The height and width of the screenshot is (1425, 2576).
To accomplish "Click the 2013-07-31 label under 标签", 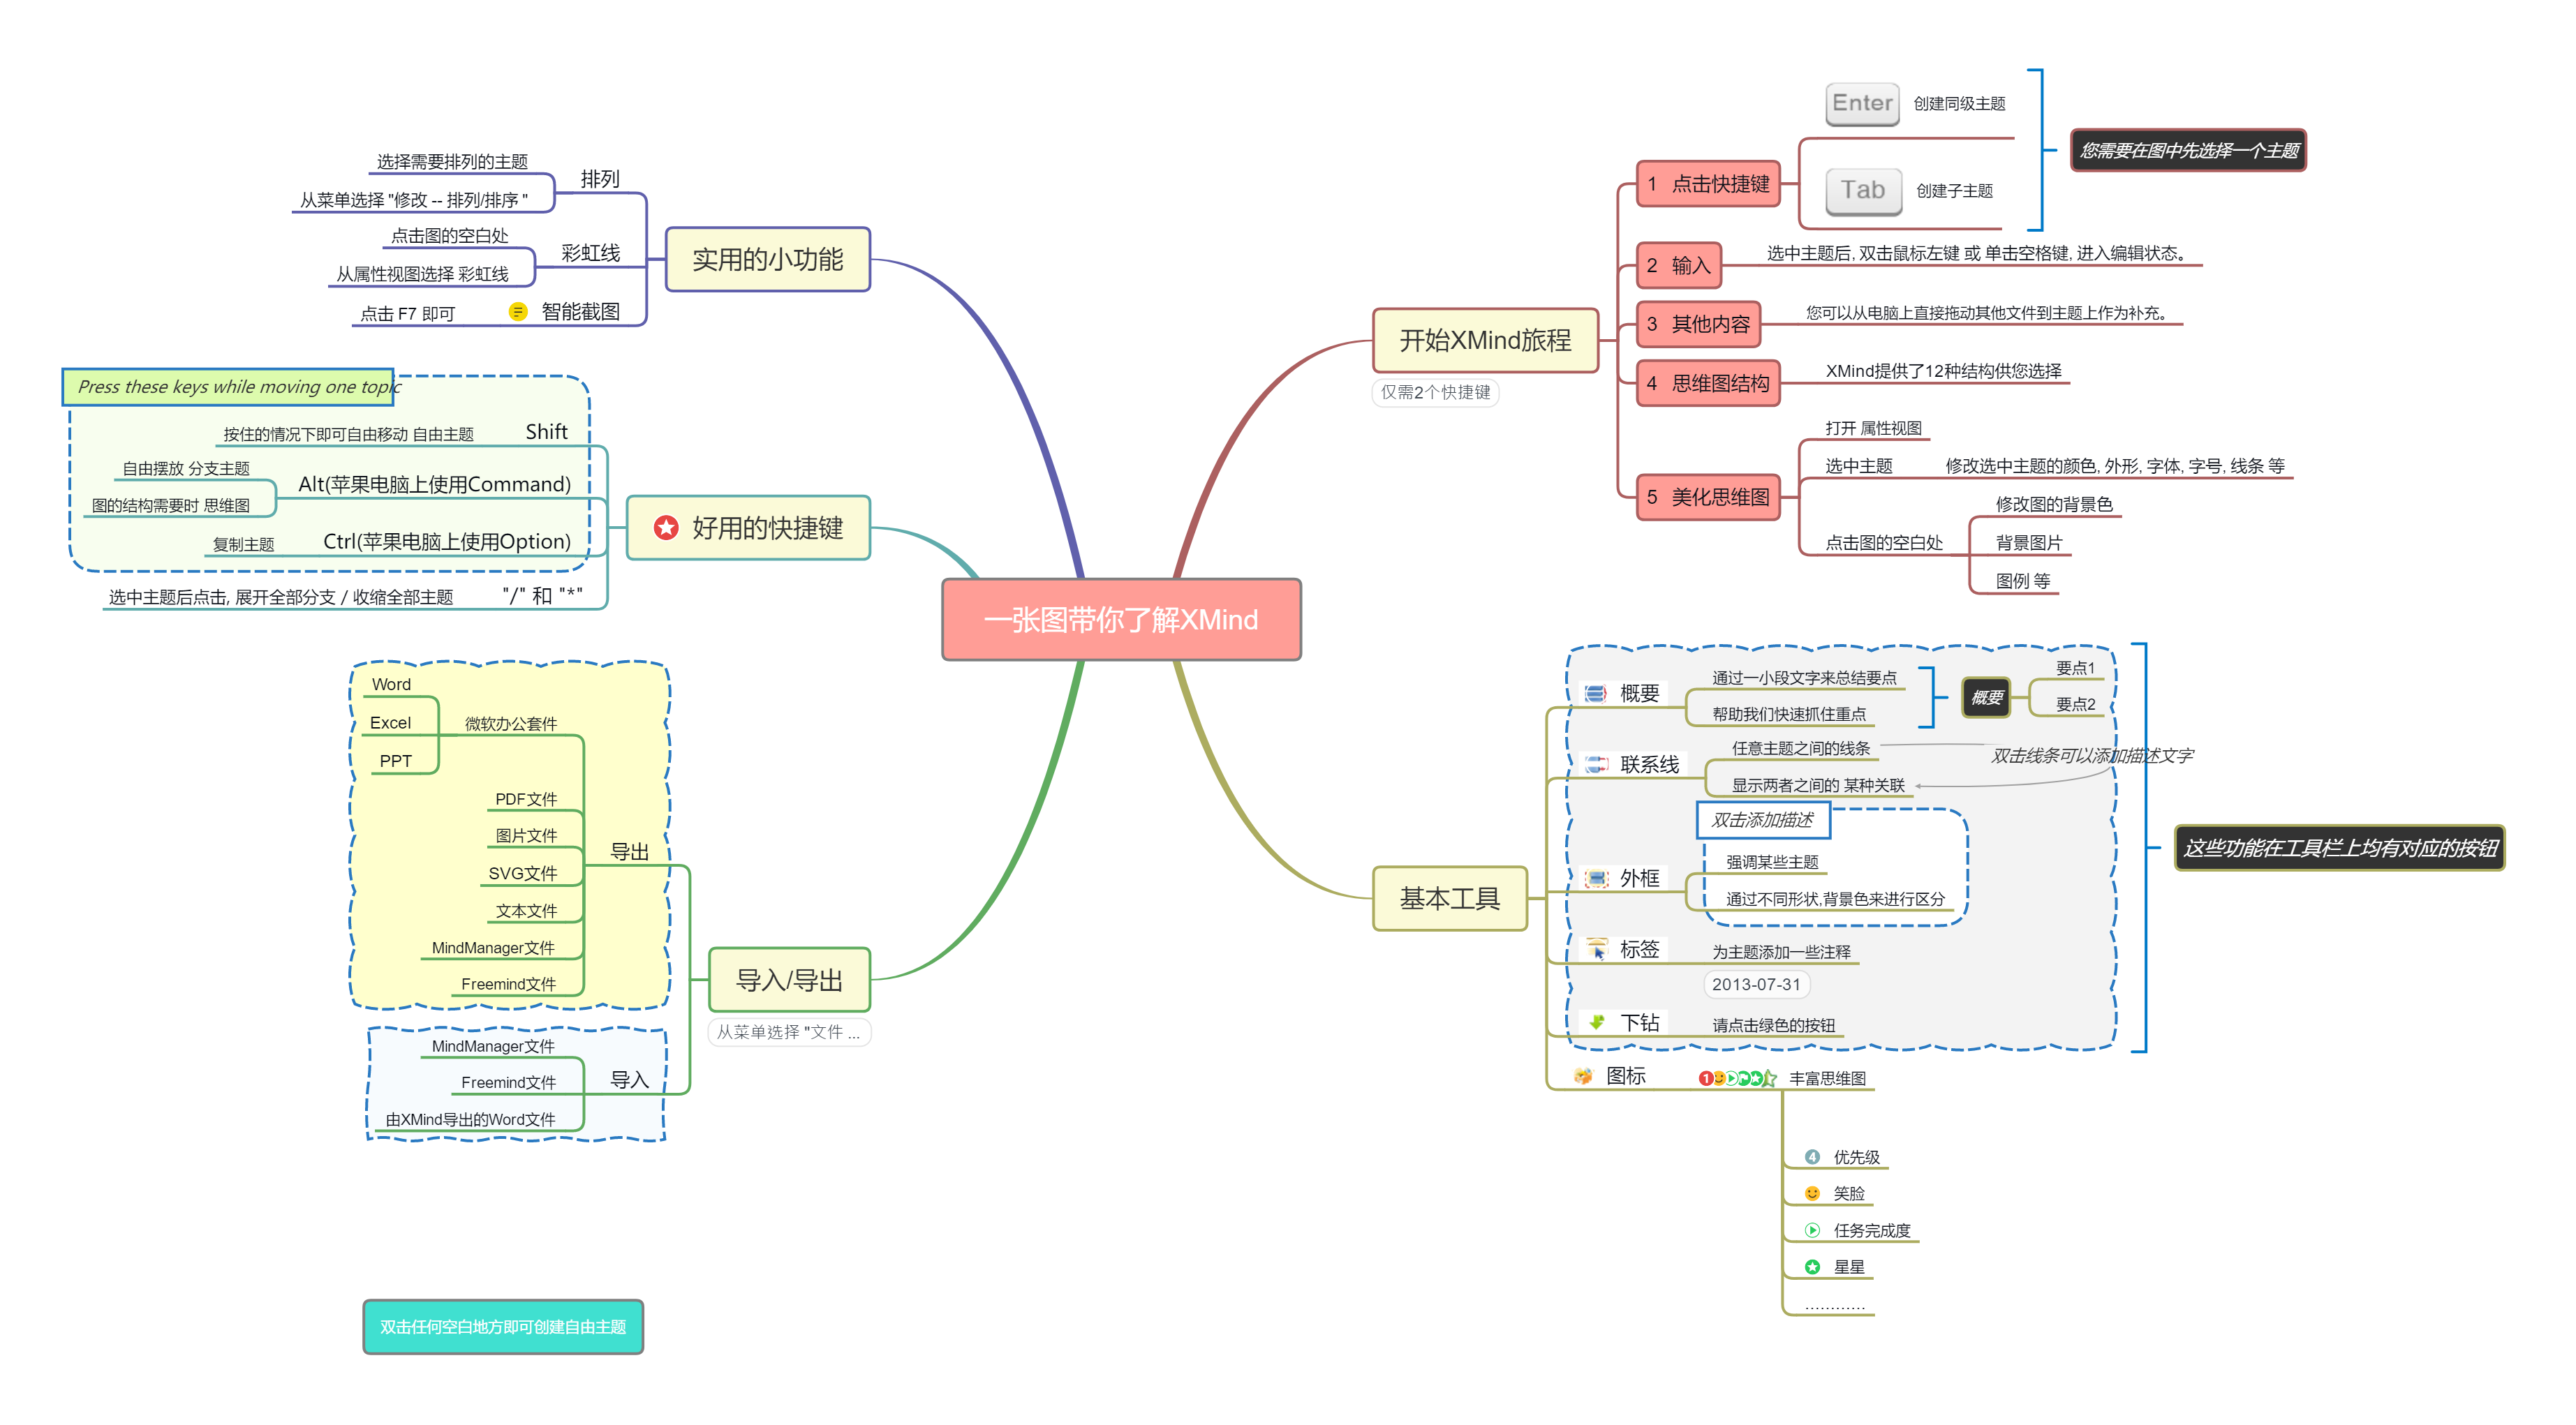I will coord(1756,984).
